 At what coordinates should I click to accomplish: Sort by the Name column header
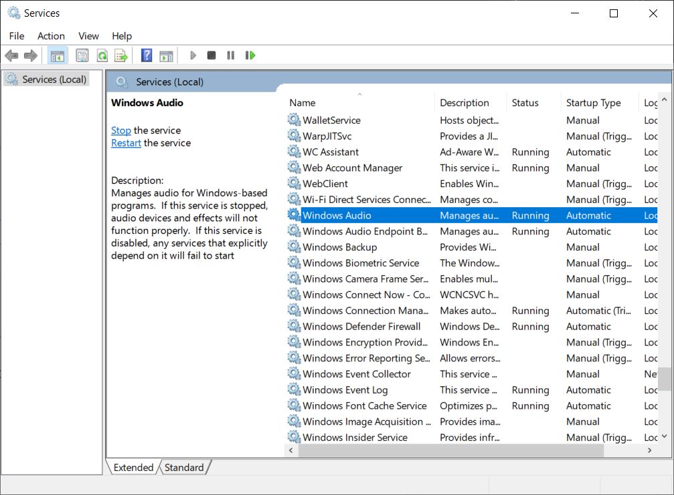click(x=360, y=102)
